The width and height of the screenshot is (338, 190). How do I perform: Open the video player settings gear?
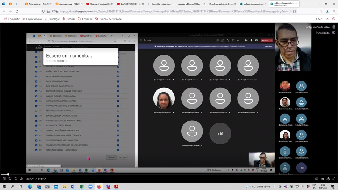click(x=328, y=179)
